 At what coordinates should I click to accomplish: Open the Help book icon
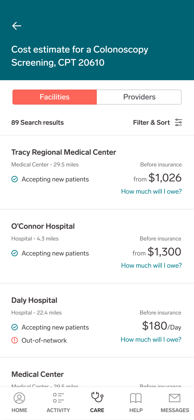pyautogui.click(x=136, y=398)
